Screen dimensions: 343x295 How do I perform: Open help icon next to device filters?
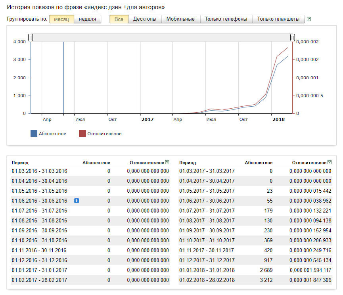point(309,19)
